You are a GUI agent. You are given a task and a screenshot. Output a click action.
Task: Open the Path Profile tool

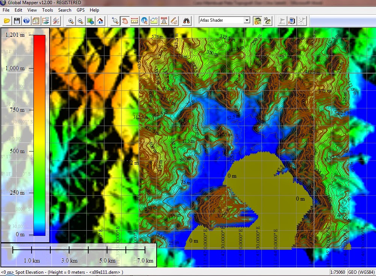(154, 21)
